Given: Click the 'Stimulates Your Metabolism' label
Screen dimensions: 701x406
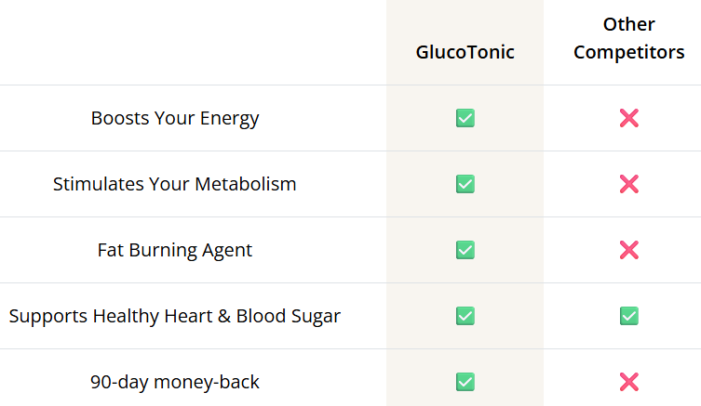Looking at the screenshot, I should point(175,184).
